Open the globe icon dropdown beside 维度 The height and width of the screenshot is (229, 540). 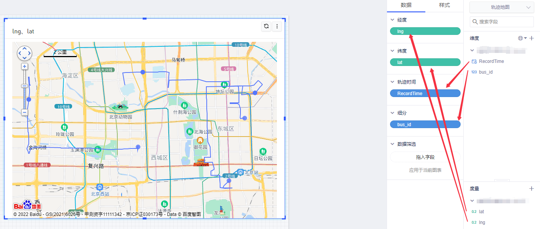click(x=522, y=38)
